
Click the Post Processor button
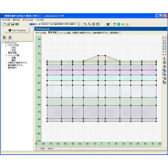coord(17,30)
